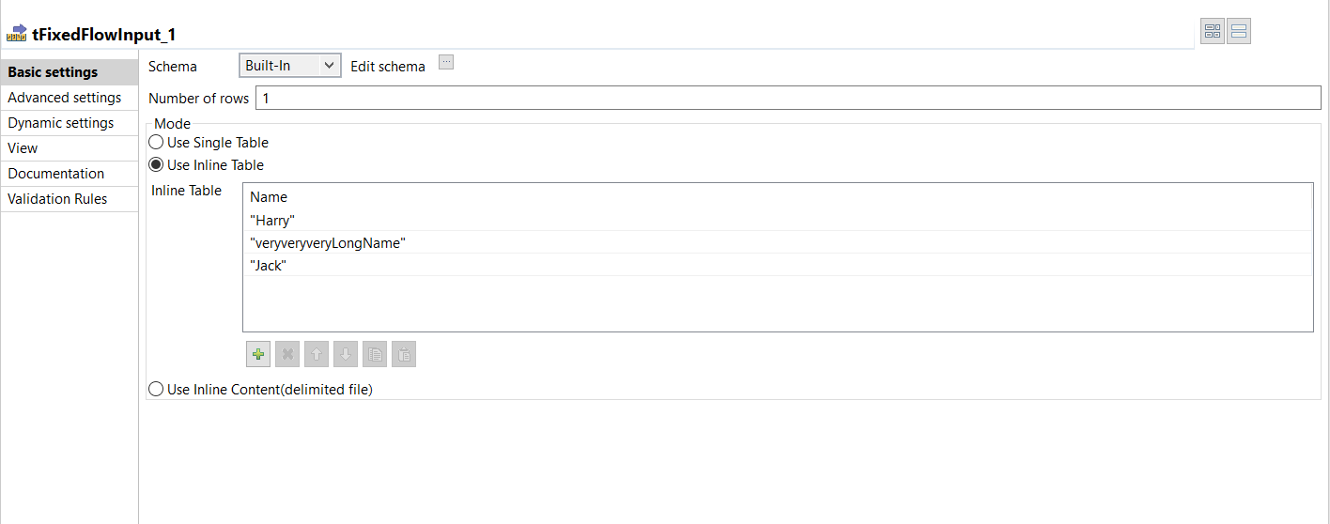Select Use Inline Content(delimited file) option
The image size is (1330, 524).
(157, 389)
